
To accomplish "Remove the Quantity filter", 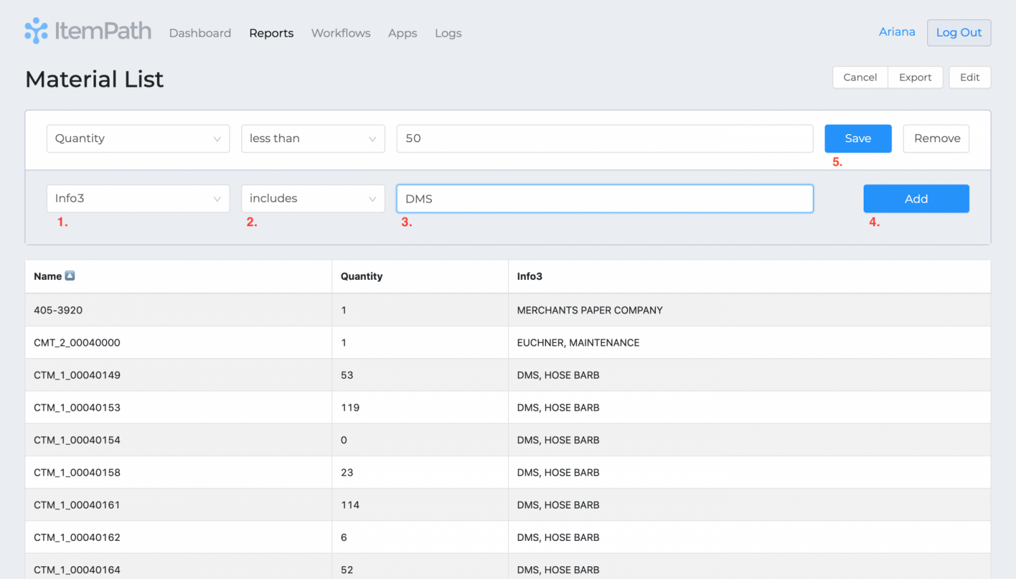I will pos(936,138).
